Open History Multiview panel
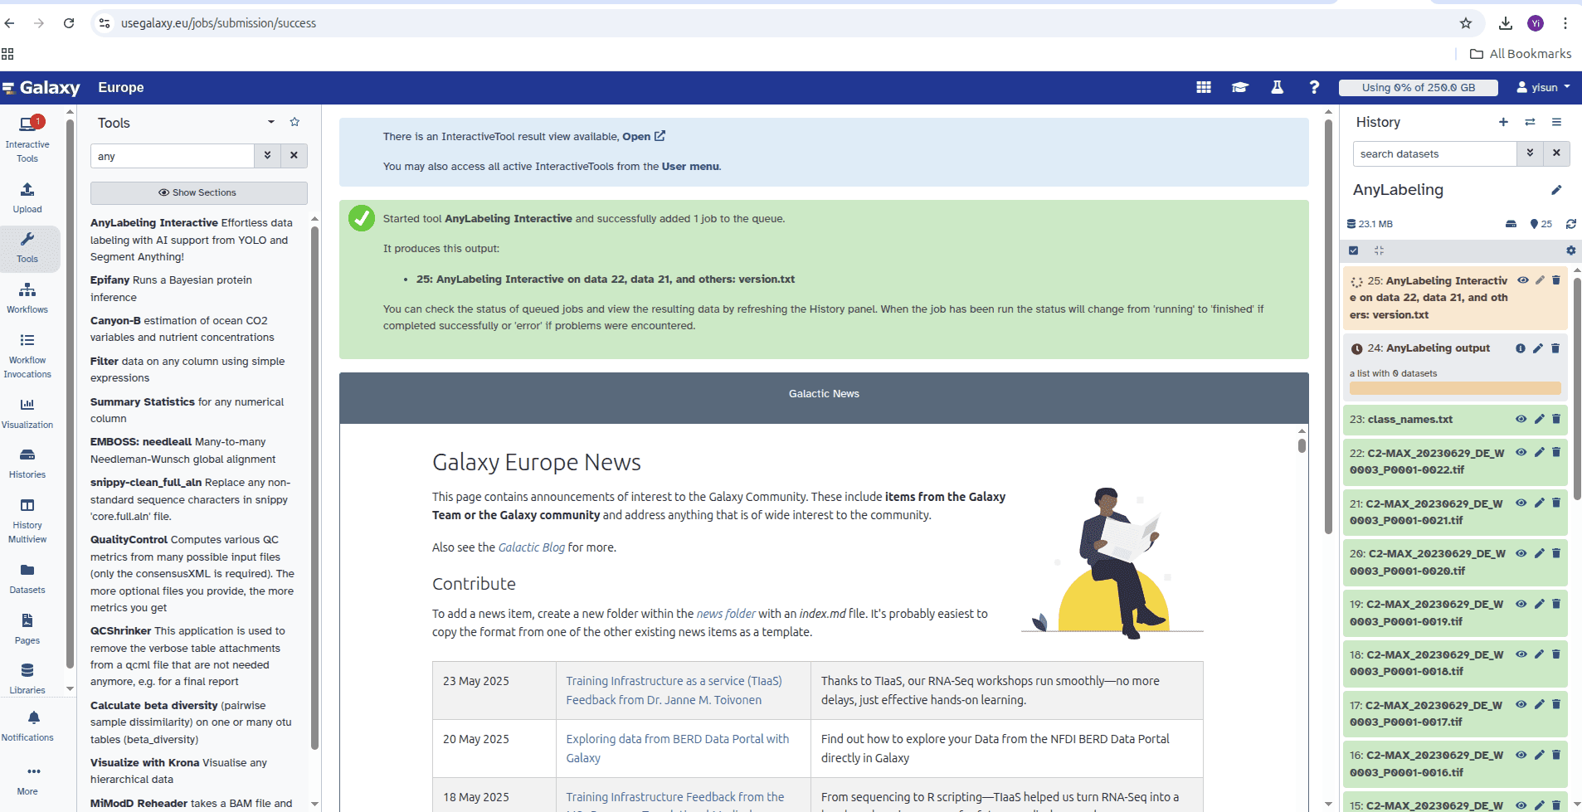Image resolution: width=1582 pixels, height=812 pixels. tap(27, 520)
